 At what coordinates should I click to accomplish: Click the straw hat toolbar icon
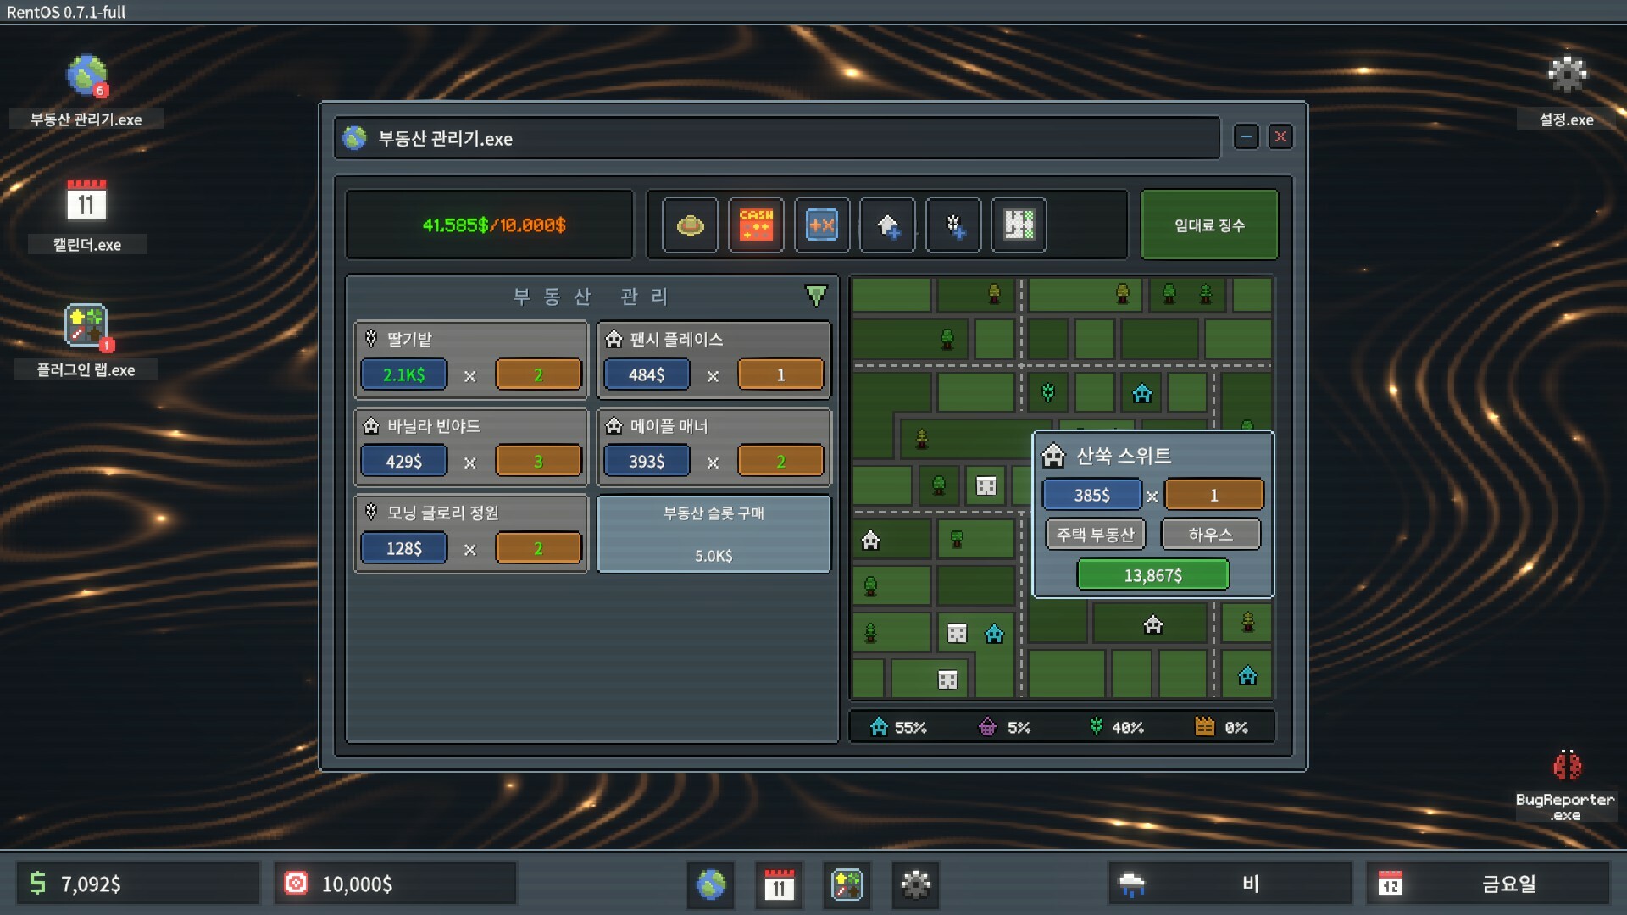click(690, 225)
